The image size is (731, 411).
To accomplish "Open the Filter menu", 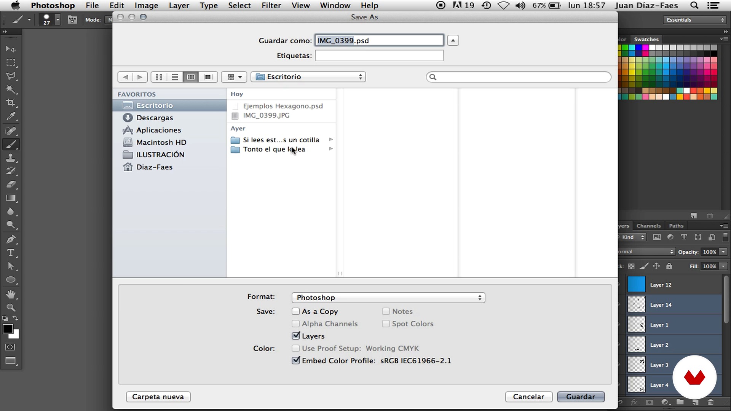I will [271, 5].
